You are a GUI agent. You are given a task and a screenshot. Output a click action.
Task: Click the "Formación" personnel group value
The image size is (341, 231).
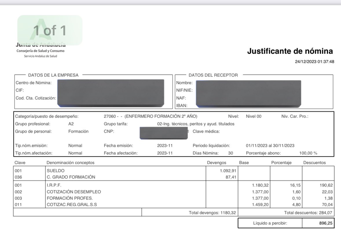pyautogui.click(x=78, y=131)
